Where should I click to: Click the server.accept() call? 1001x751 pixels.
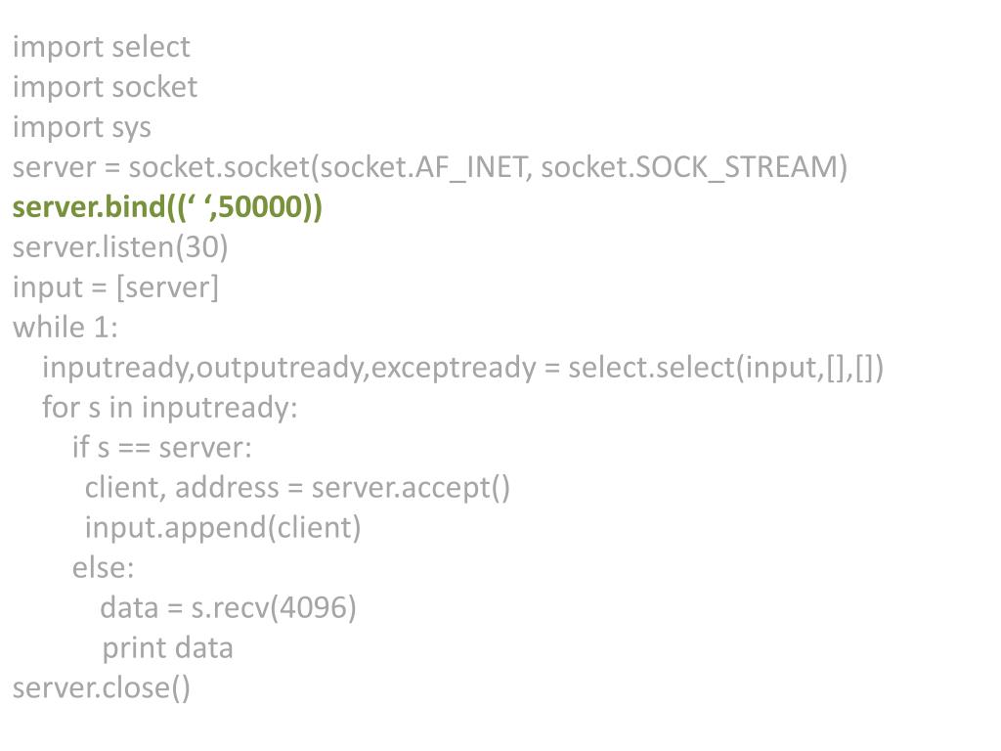[x=411, y=488]
